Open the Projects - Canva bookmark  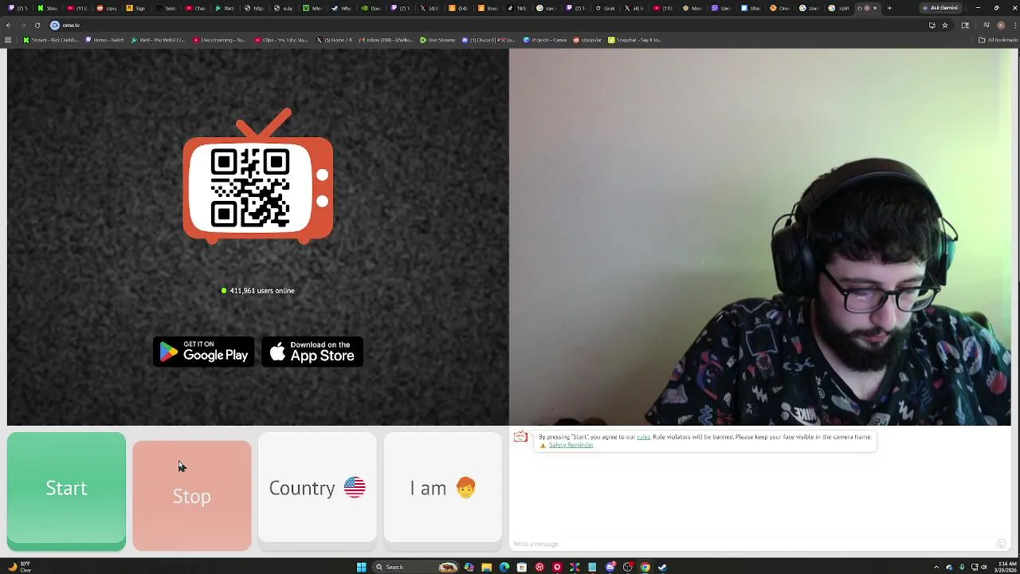click(543, 40)
